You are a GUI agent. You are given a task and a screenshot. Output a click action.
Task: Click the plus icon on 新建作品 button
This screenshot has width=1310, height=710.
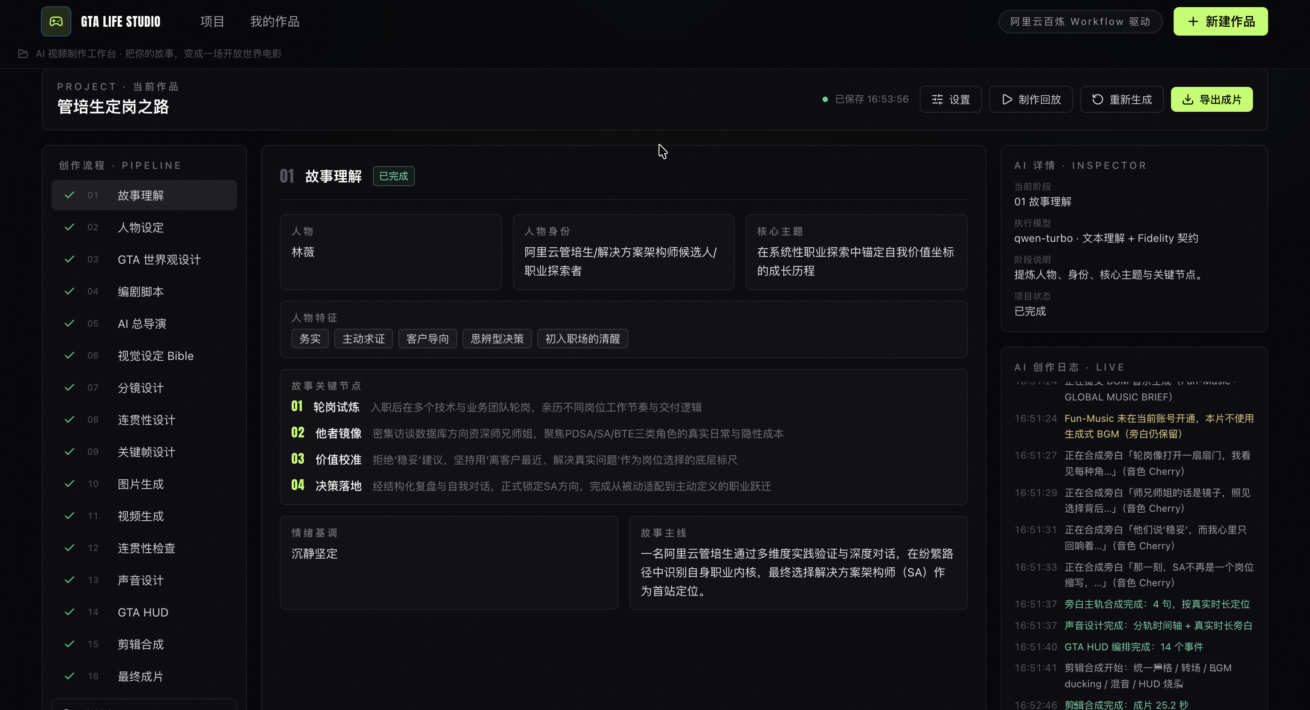pos(1193,21)
